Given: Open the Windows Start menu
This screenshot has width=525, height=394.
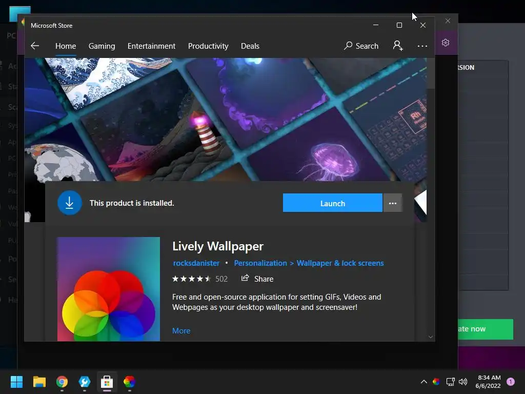Looking at the screenshot, I should coord(16,382).
